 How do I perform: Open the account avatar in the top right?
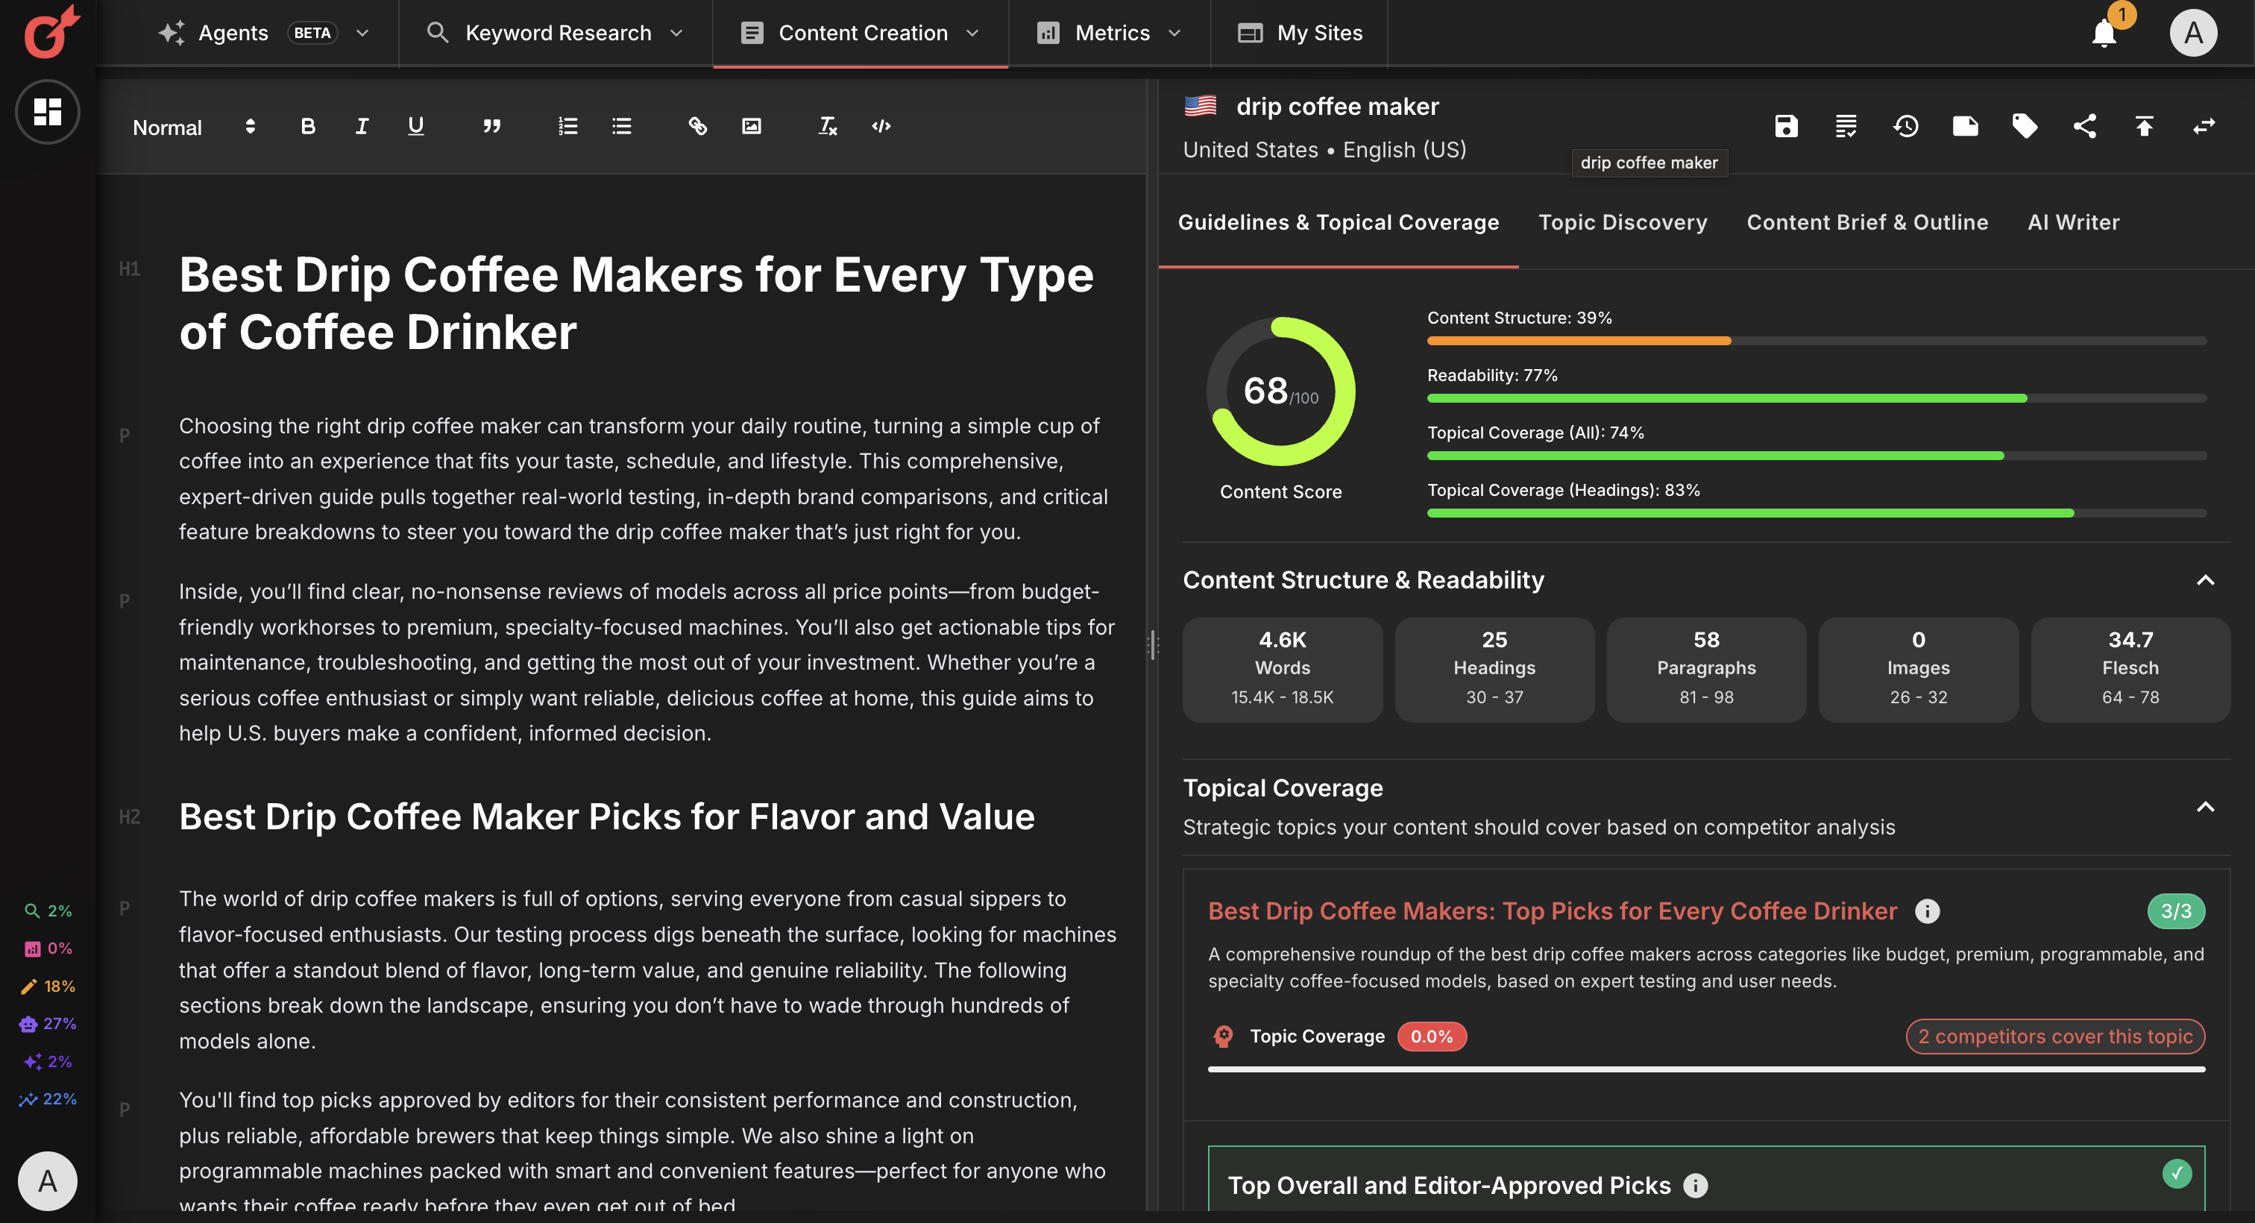2193,32
